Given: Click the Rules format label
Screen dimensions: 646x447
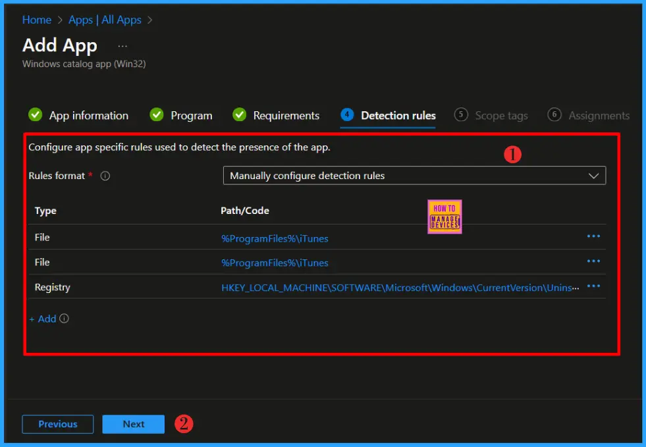Looking at the screenshot, I should pyautogui.click(x=57, y=176).
